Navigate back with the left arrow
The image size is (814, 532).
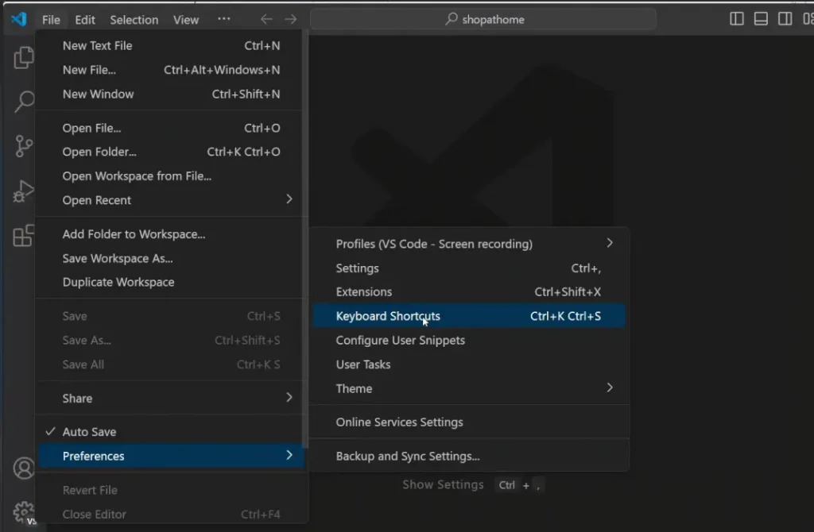266,19
